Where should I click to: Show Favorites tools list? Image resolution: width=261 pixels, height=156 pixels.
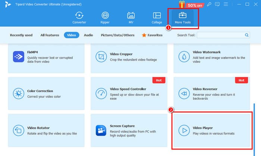click(x=152, y=35)
